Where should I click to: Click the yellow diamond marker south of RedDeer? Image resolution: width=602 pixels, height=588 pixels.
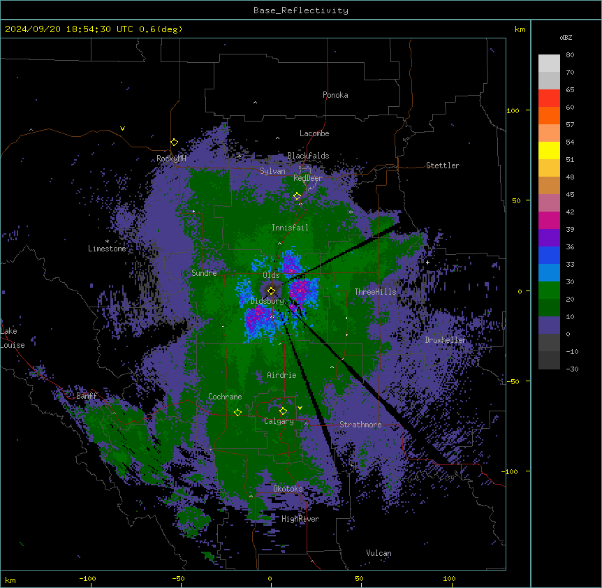pos(297,196)
